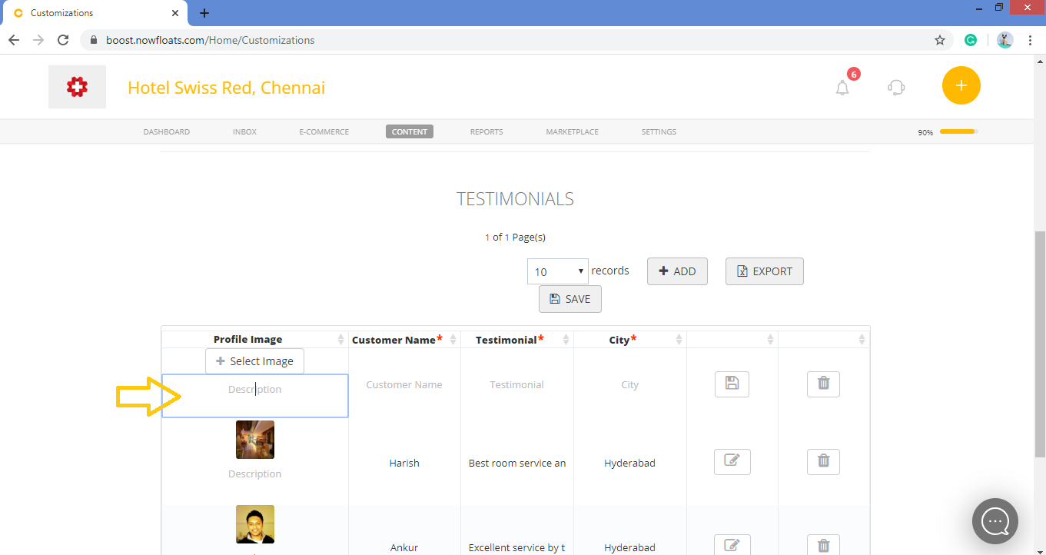Click Ankur's profile image thumbnail

point(255,524)
